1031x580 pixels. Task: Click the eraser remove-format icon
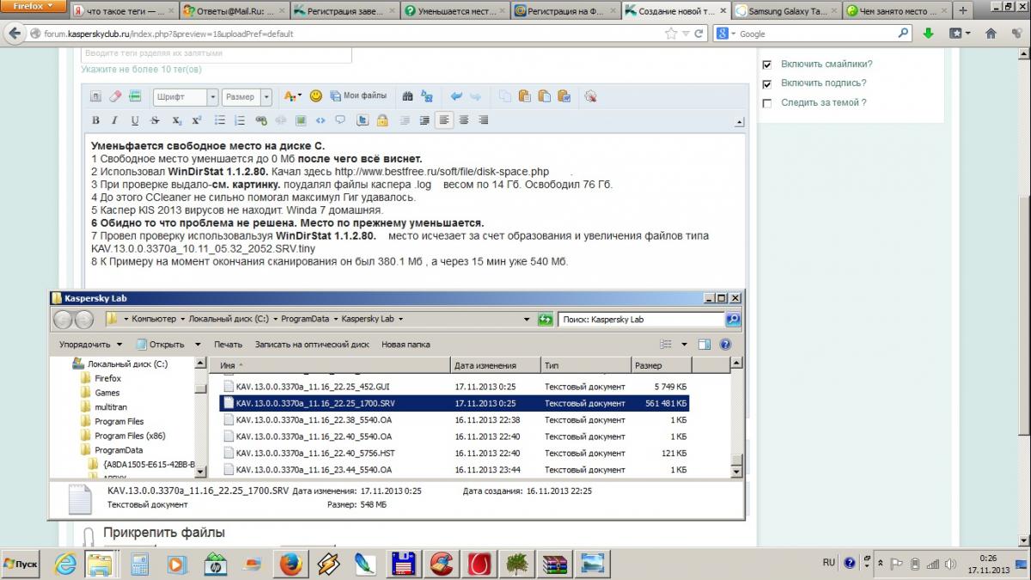[115, 96]
